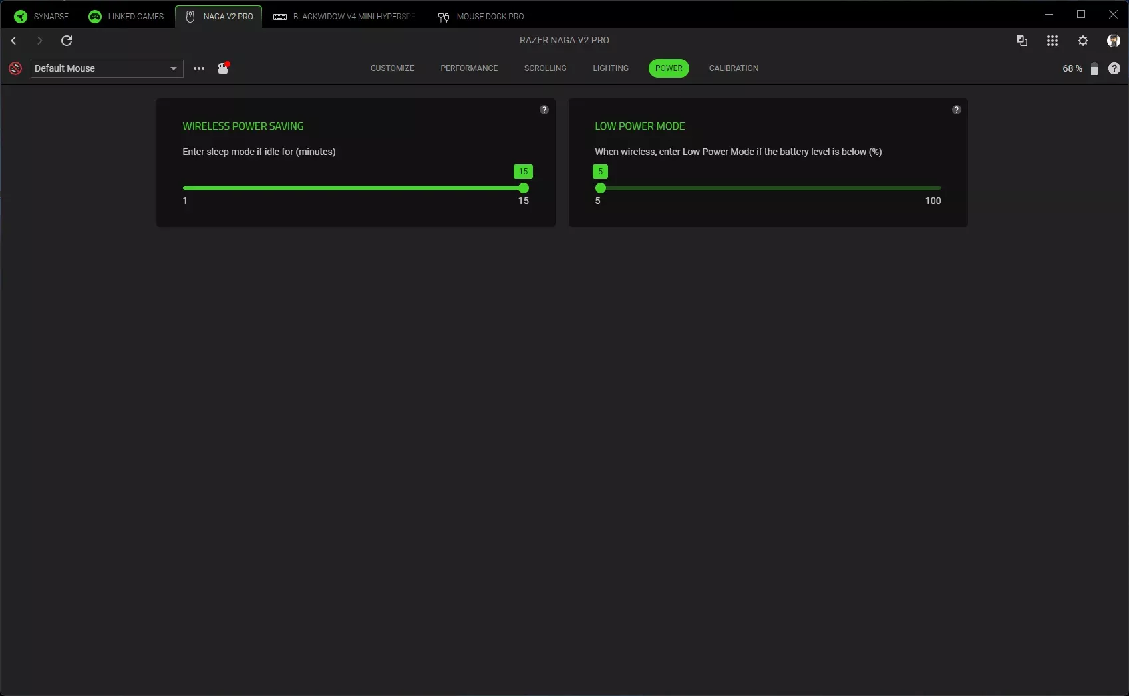
Task: Switch to the Synapse tab
Action: (41, 17)
